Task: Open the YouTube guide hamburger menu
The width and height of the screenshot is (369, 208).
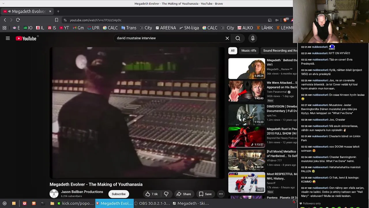Action: point(8,38)
